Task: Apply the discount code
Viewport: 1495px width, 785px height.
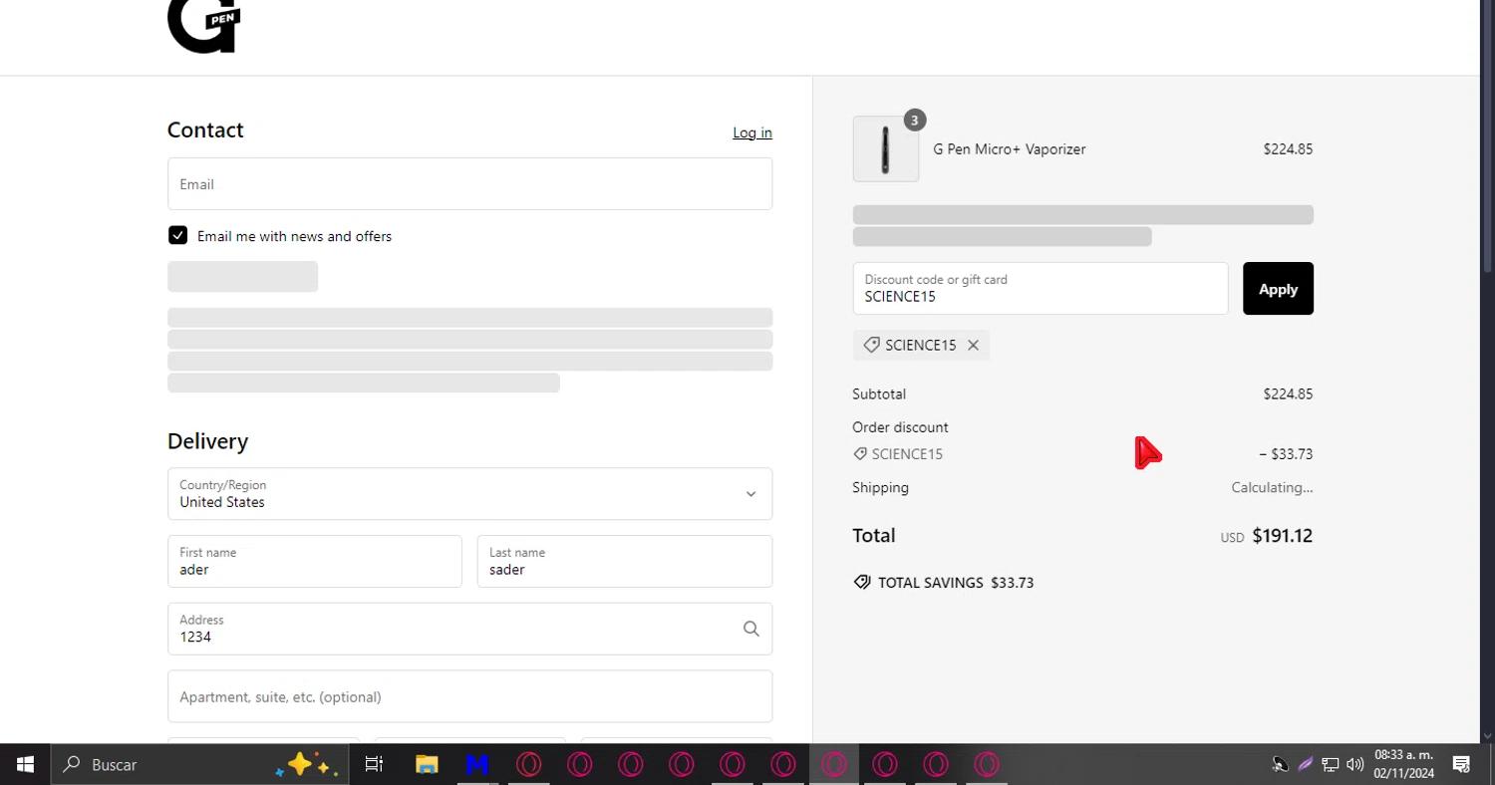Action: click(x=1278, y=289)
